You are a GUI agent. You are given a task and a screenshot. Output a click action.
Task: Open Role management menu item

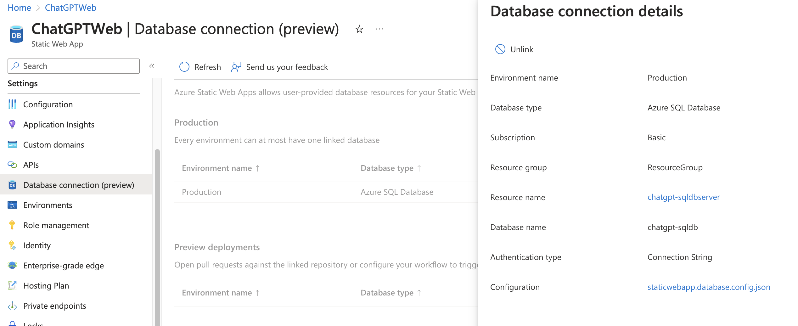click(x=76, y=225)
